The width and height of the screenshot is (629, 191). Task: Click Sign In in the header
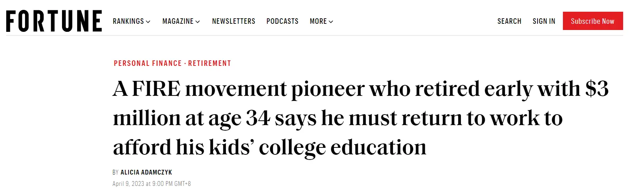pos(544,21)
